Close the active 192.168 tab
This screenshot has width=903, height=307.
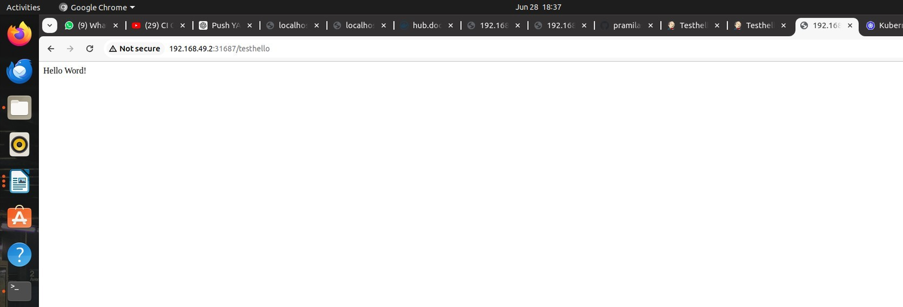(850, 25)
